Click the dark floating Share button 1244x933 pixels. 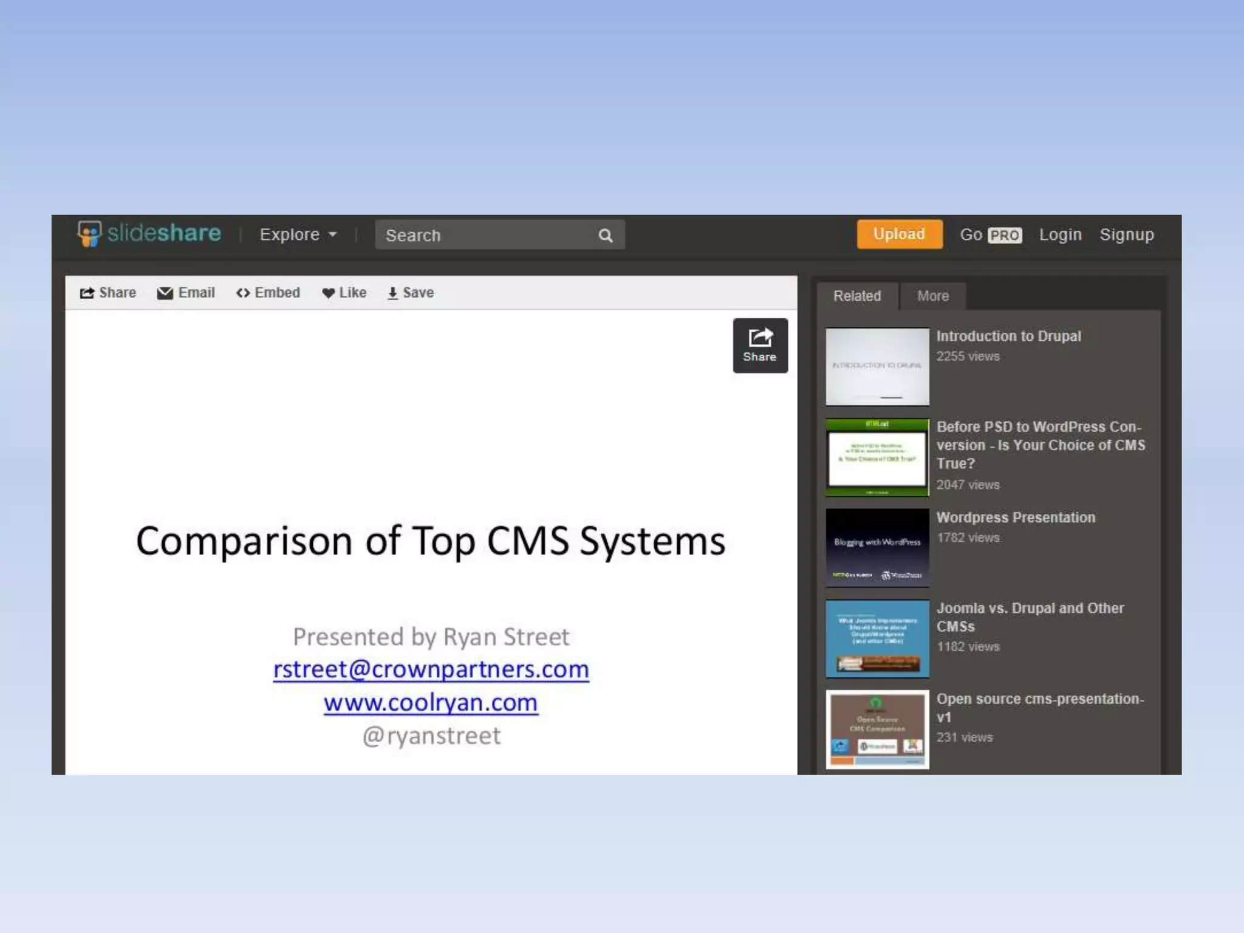point(760,346)
